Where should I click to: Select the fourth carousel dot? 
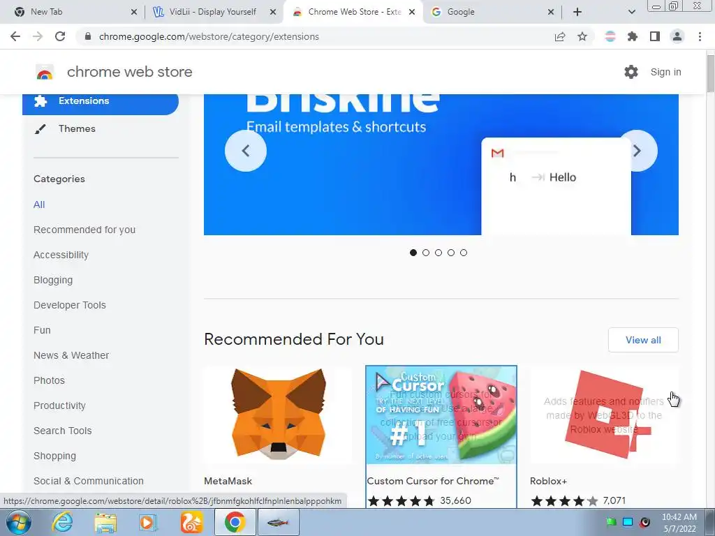[451, 253]
